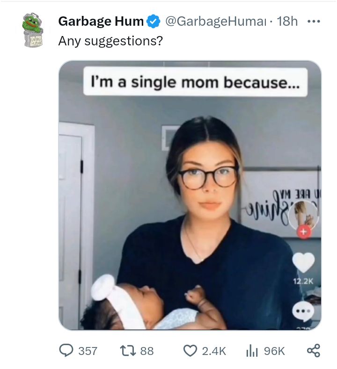Click the "I'm a single mom because..." caption
The height and width of the screenshot is (369, 337).
(x=196, y=82)
